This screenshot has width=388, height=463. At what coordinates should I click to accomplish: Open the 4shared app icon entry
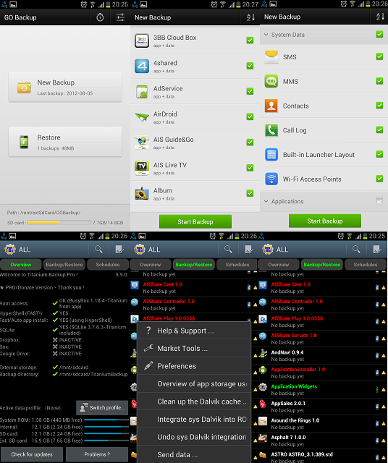click(142, 66)
